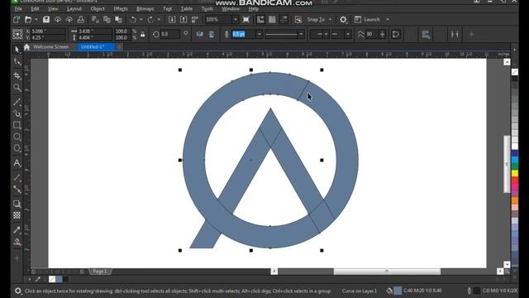This screenshot has width=529, height=298.
Task: Select the Artistic Media tool
Action: (x=17, y=113)
